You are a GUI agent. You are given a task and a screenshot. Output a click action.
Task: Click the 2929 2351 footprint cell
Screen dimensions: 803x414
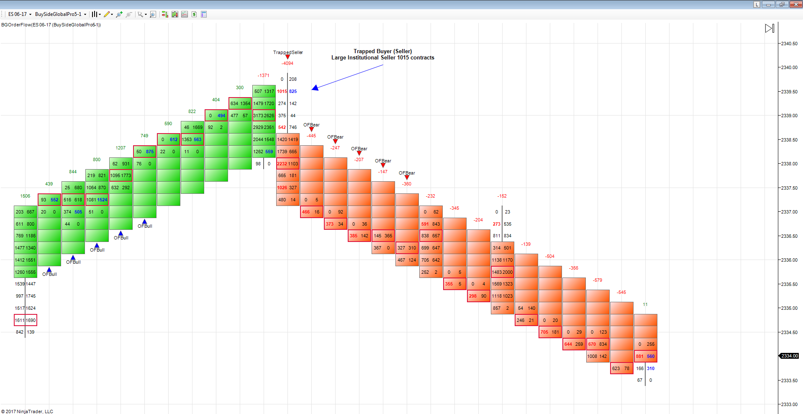pyautogui.click(x=264, y=127)
